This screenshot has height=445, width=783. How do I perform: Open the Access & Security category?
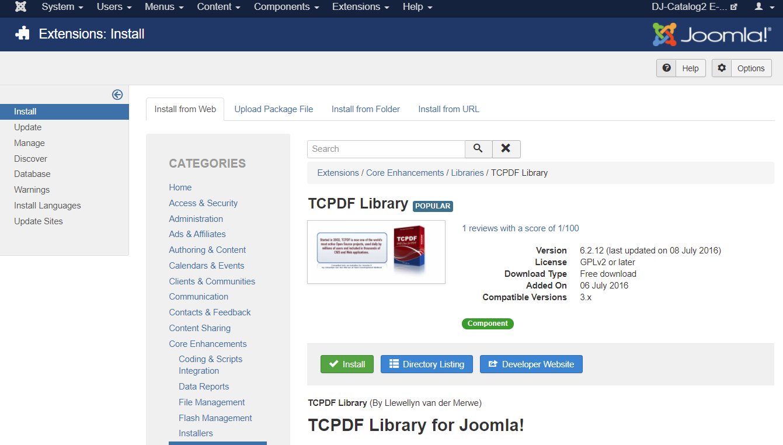click(x=203, y=203)
